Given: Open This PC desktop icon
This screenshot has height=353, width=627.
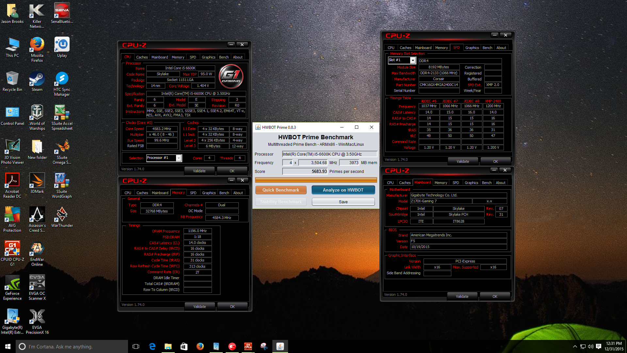Looking at the screenshot, I should (12, 47).
